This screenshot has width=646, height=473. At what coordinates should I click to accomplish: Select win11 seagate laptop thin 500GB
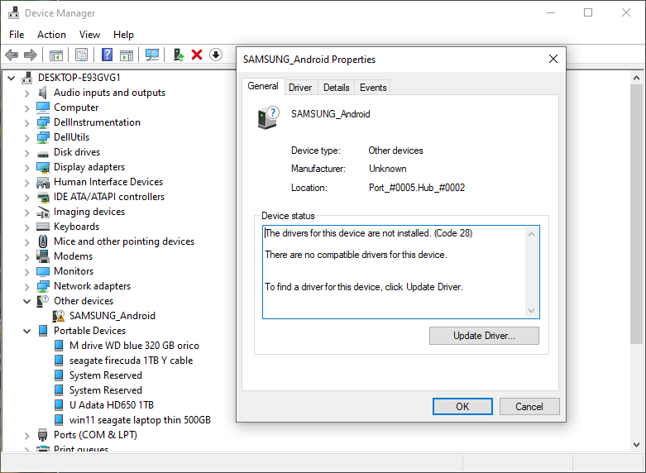(140, 420)
